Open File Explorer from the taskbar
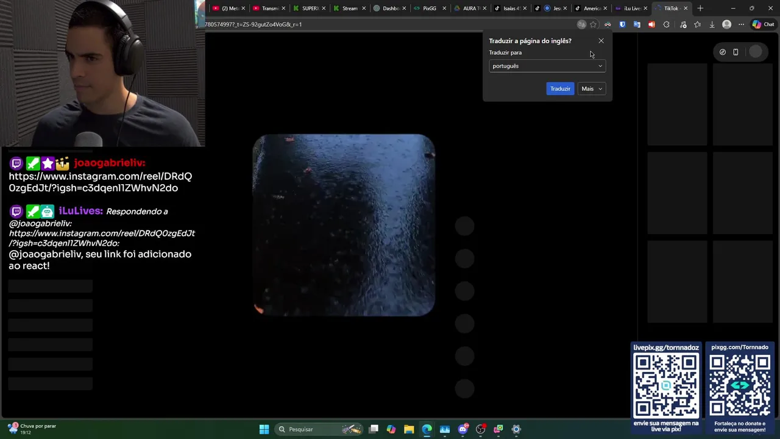 click(x=409, y=429)
